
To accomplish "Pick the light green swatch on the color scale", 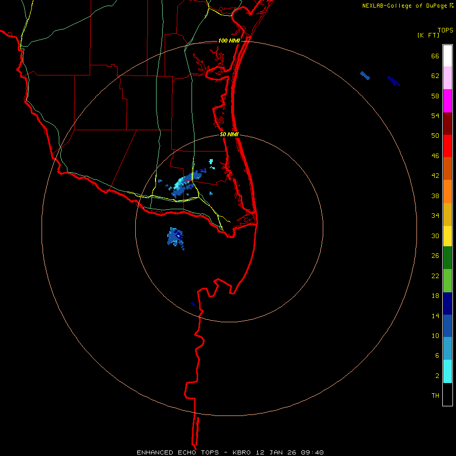I will pos(447,281).
